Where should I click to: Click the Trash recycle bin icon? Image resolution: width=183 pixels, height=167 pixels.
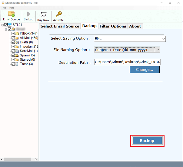[17, 64]
